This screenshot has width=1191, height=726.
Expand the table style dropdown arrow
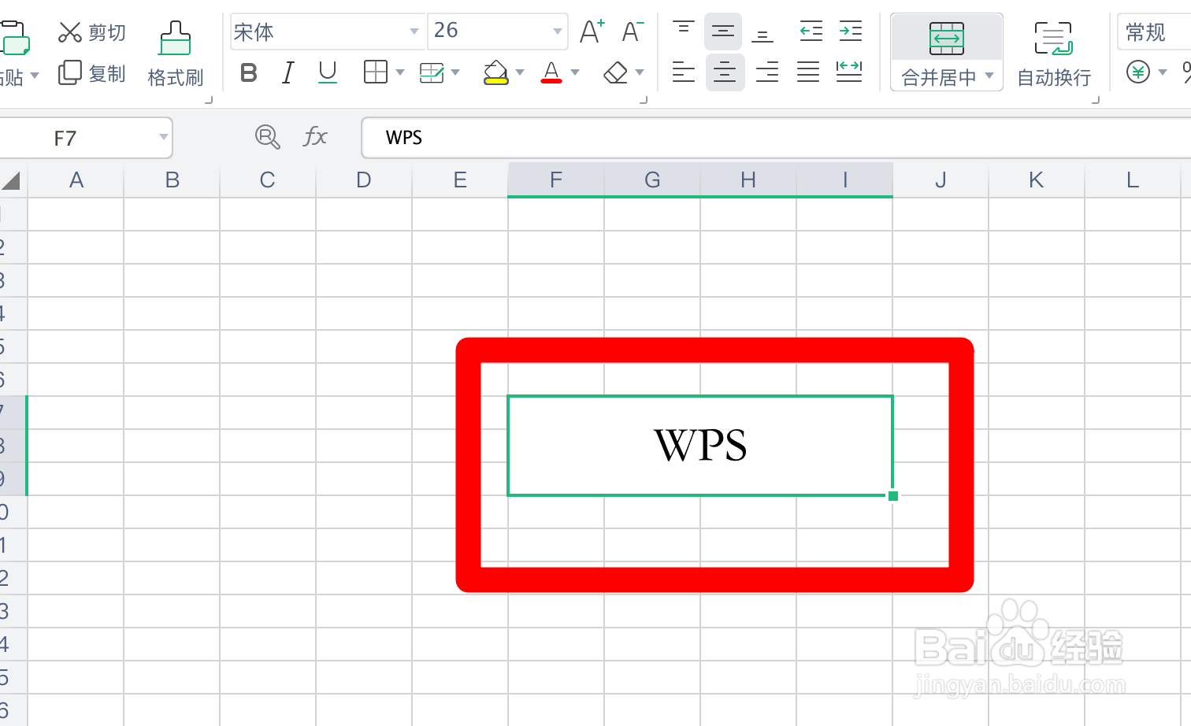pos(455,72)
